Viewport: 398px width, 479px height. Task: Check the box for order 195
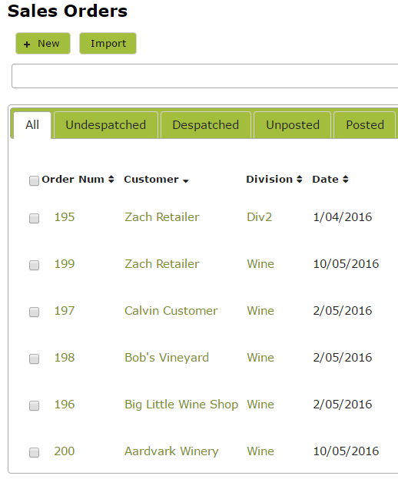(x=34, y=219)
